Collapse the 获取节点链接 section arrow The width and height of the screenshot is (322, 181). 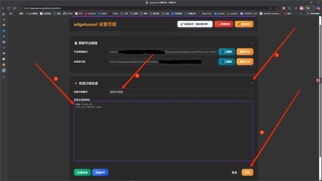point(251,43)
